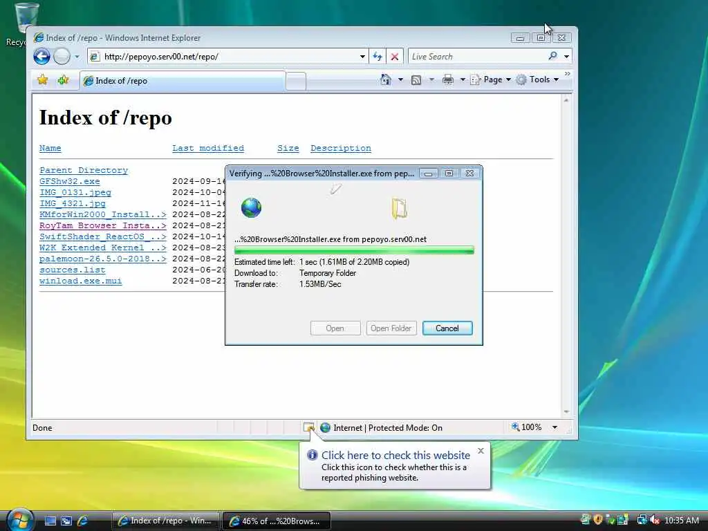
Task: Open the Tools menu
Action: [538, 80]
